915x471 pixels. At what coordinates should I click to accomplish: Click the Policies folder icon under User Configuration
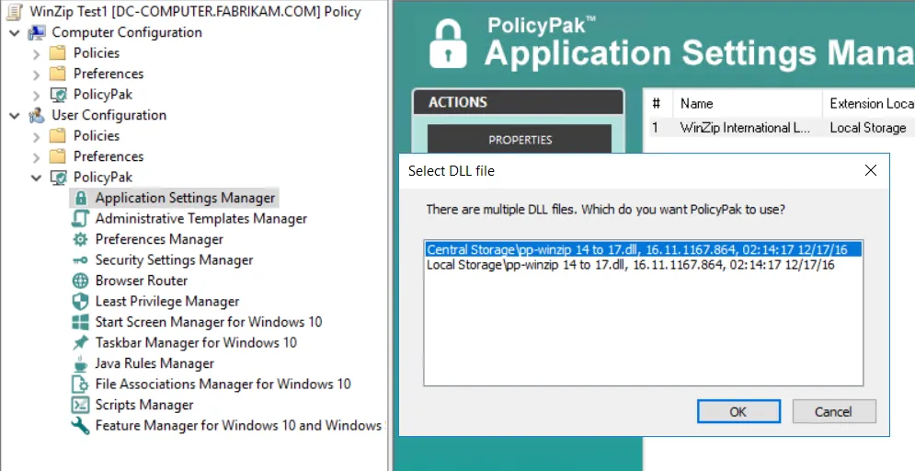[x=58, y=136]
